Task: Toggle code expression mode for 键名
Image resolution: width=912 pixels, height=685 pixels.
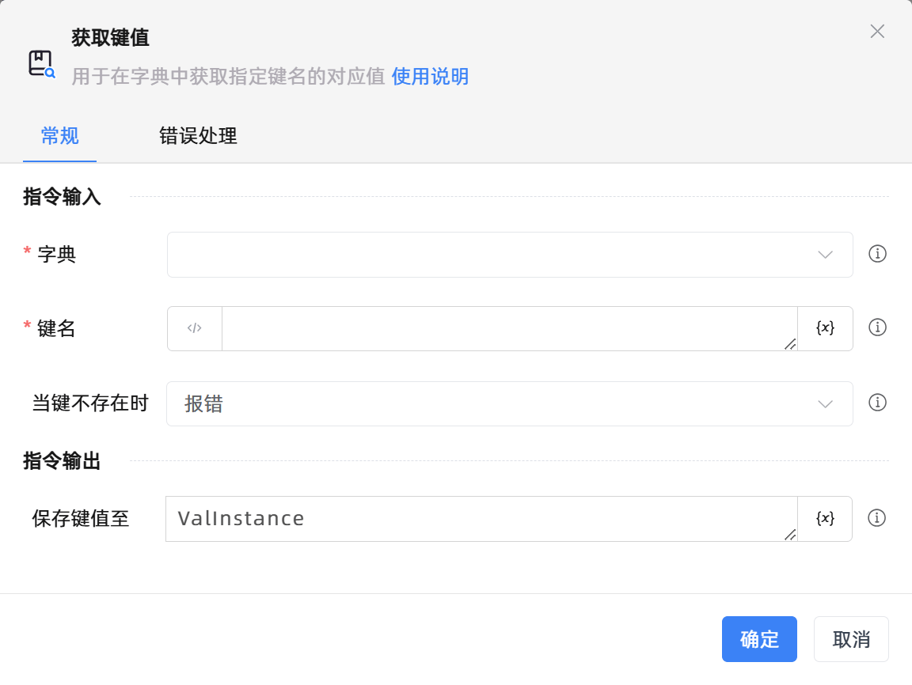Action: (195, 328)
